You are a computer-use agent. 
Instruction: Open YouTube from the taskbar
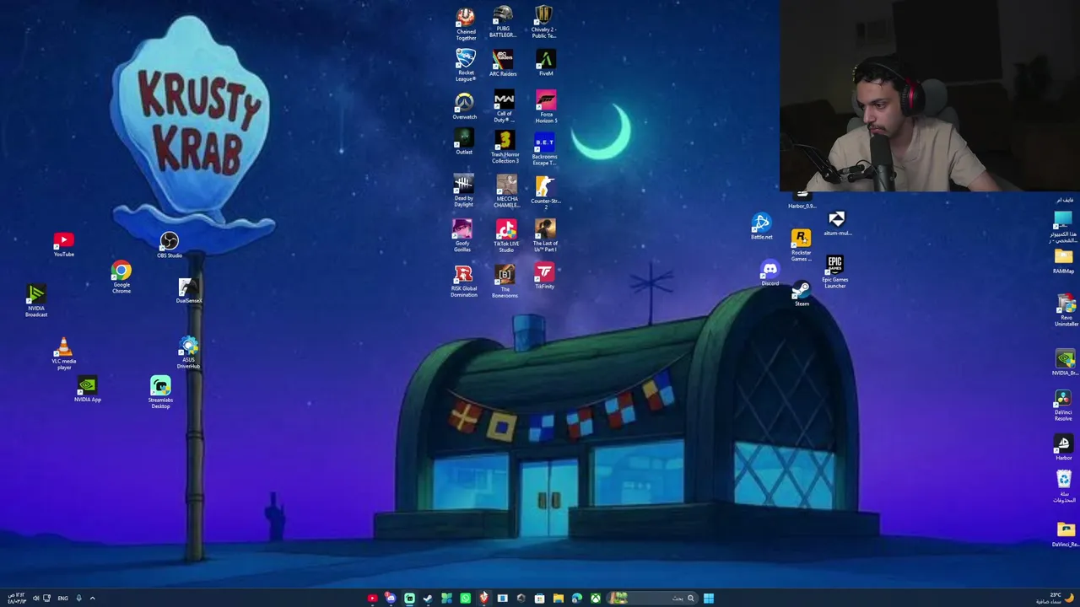tap(372, 599)
